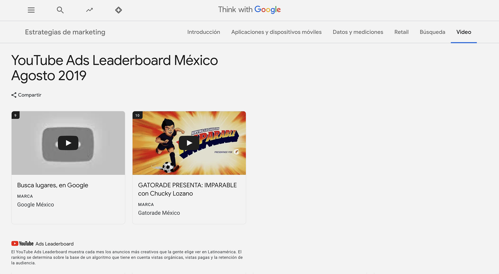Open the grey video thumbnail ranked 9

pyautogui.click(x=68, y=143)
